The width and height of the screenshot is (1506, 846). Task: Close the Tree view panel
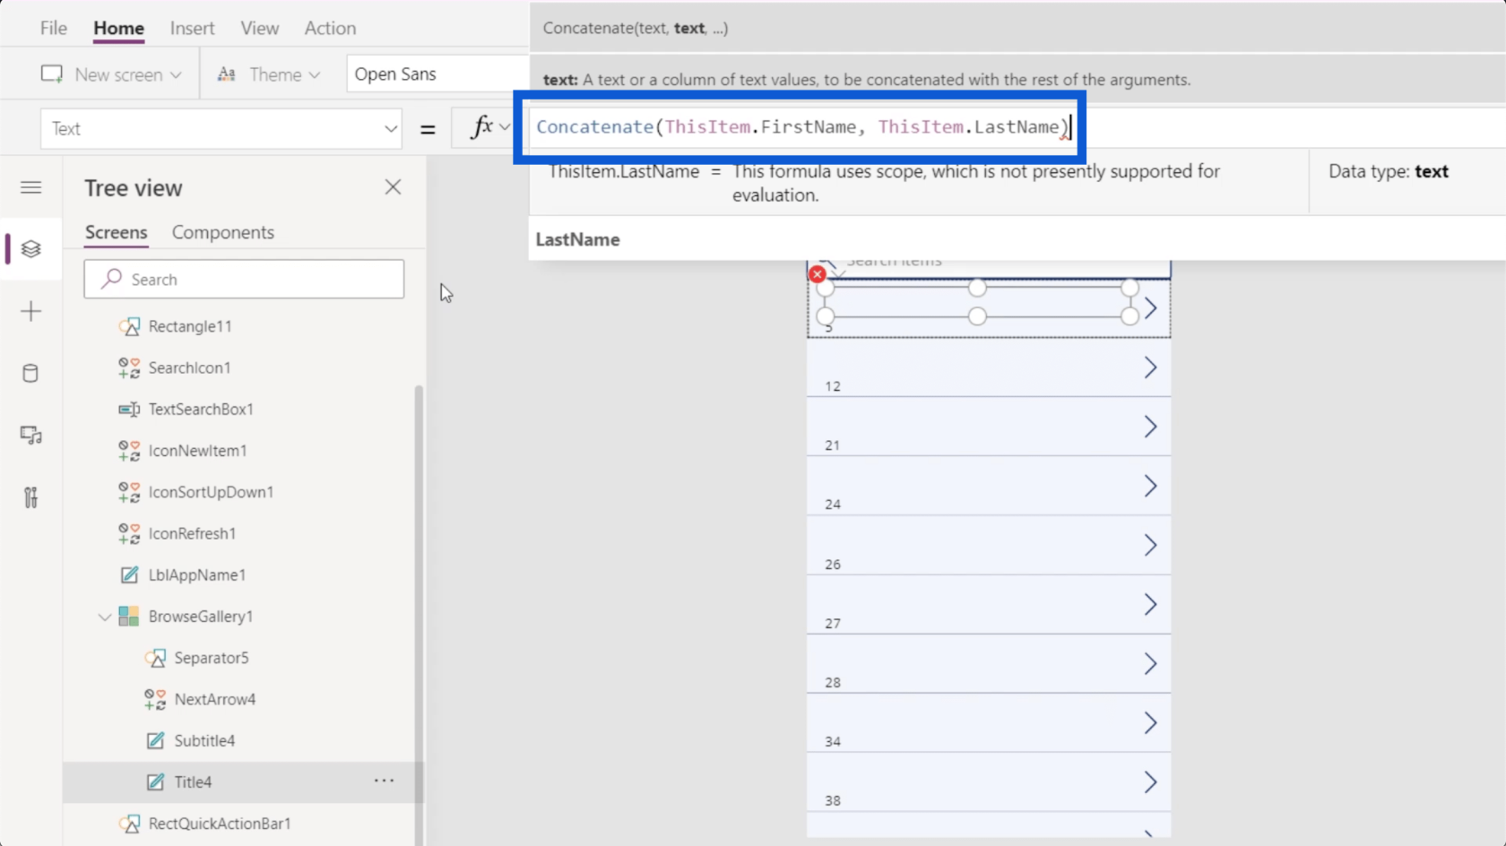(393, 187)
